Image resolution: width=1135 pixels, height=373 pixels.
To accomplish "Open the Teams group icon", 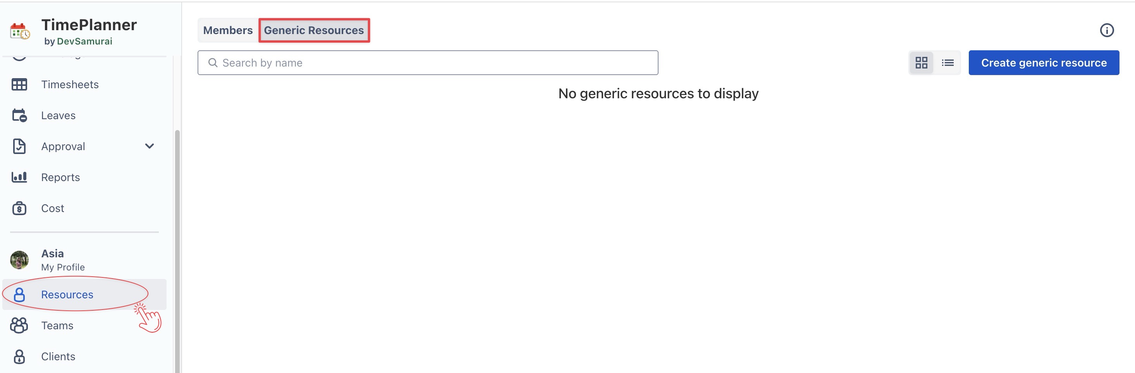I will (x=19, y=325).
